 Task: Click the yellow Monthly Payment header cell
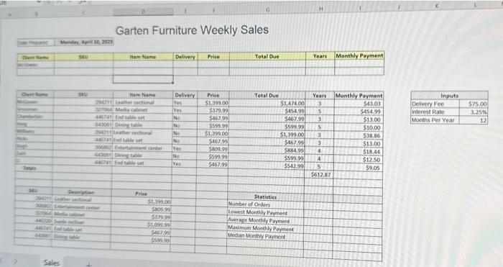pos(359,55)
